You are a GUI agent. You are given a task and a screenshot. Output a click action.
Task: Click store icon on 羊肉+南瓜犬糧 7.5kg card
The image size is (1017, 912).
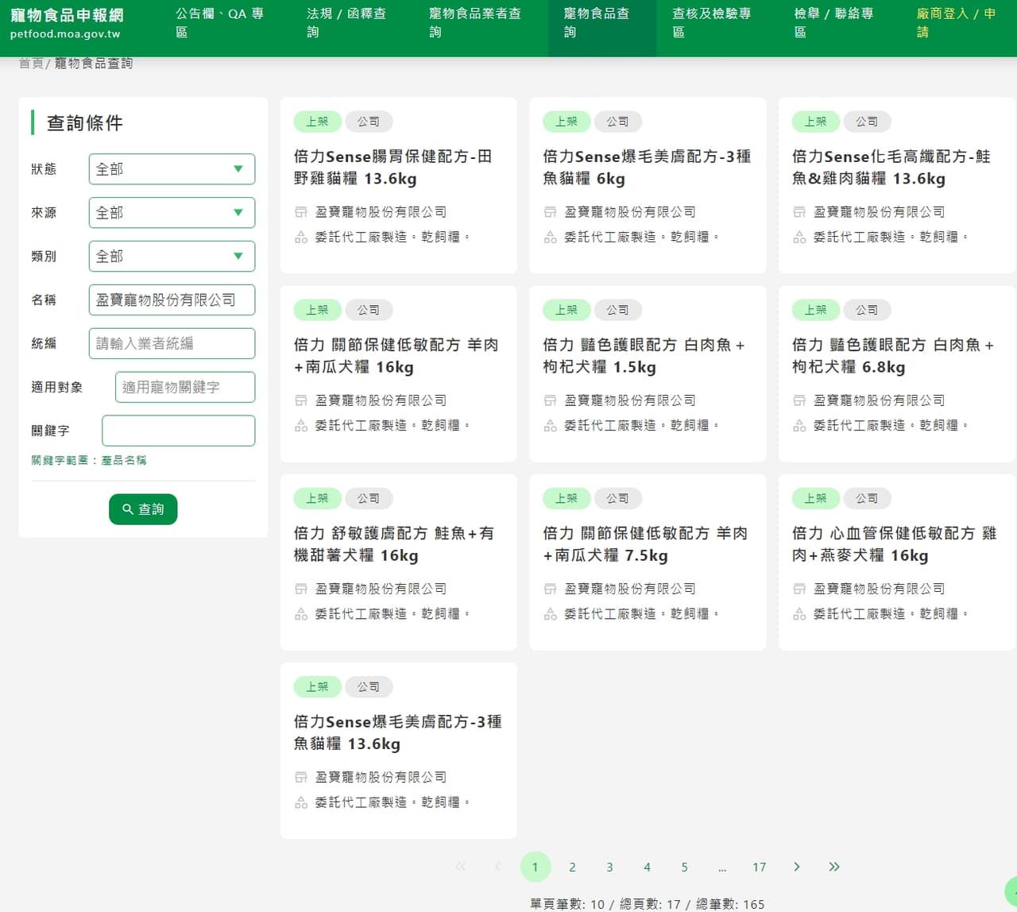pos(550,589)
